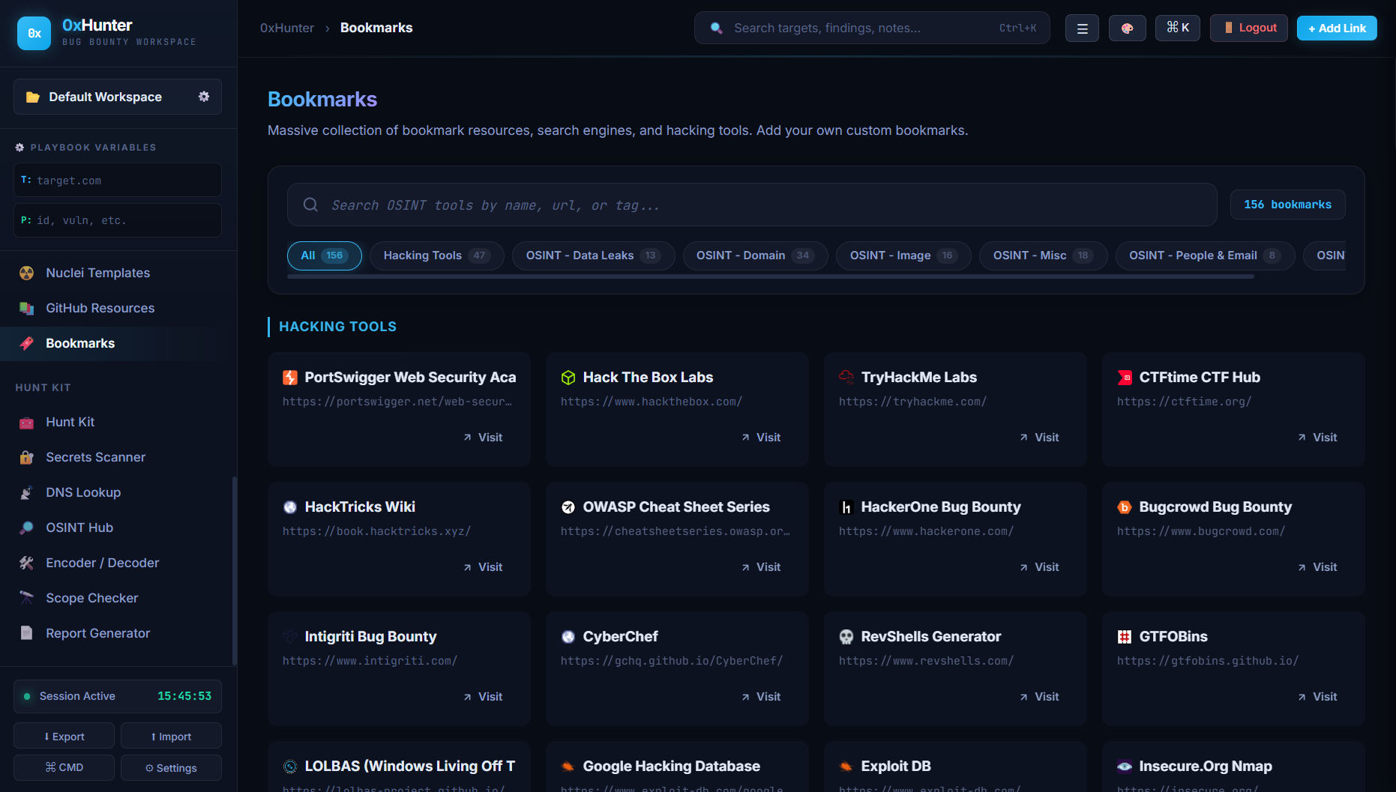Click the GTFOBins grid icon
Image resolution: width=1396 pixels, height=792 pixels.
point(1125,637)
